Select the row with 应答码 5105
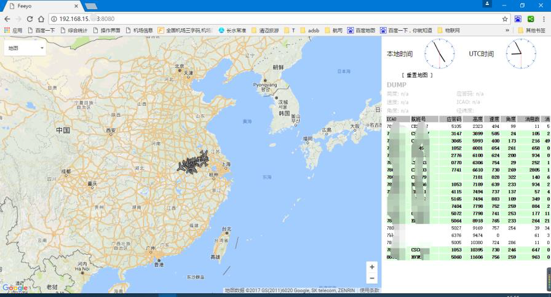Image resolution: width=551 pixels, height=297 pixels. [469, 126]
